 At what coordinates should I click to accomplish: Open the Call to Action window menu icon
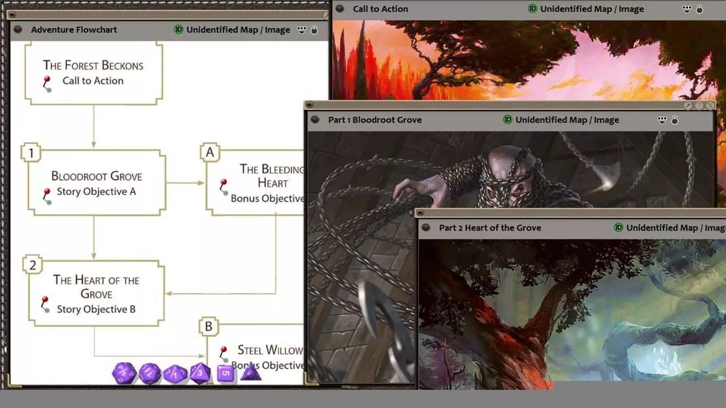tap(340, 8)
